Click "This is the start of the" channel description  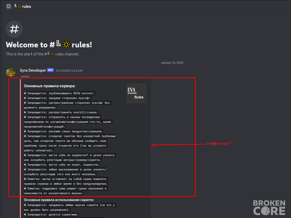click(x=42, y=54)
